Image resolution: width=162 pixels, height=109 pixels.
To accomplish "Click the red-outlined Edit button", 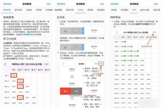I will (x=101, y=64).
